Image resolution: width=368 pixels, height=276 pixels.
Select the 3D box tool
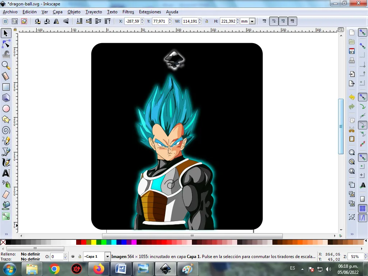coord(6,98)
